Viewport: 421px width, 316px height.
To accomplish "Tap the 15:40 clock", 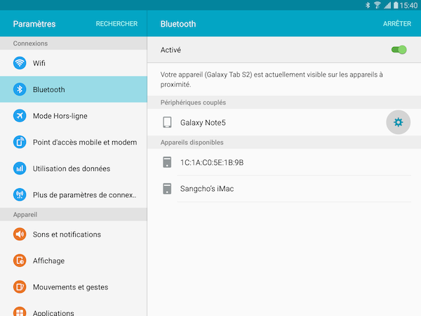I will click(408, 6).
